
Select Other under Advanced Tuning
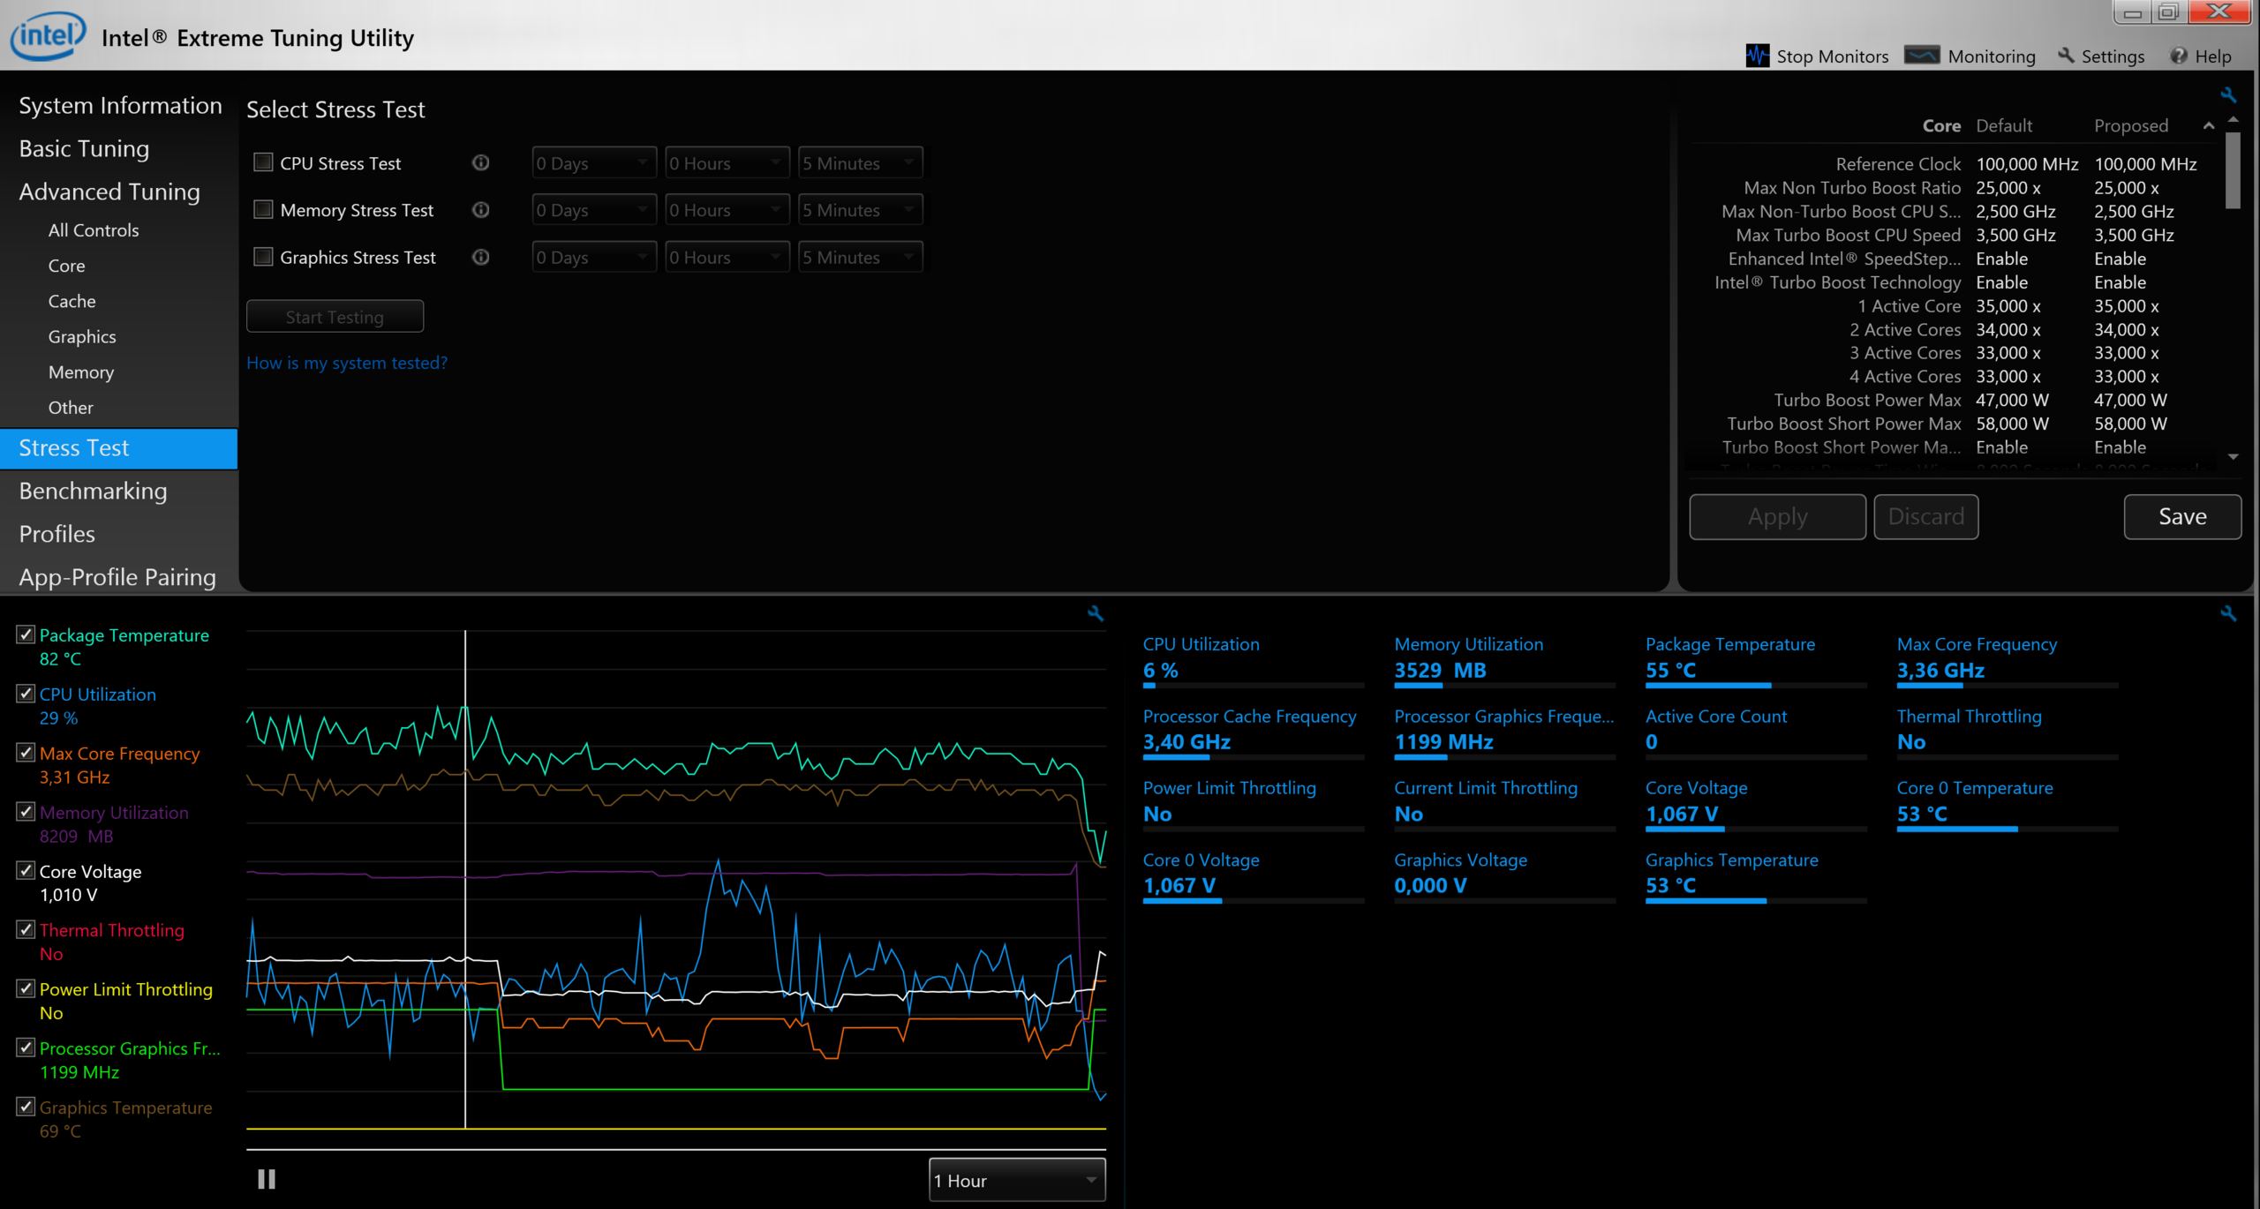pyautogui.click(x=71, y=407)
